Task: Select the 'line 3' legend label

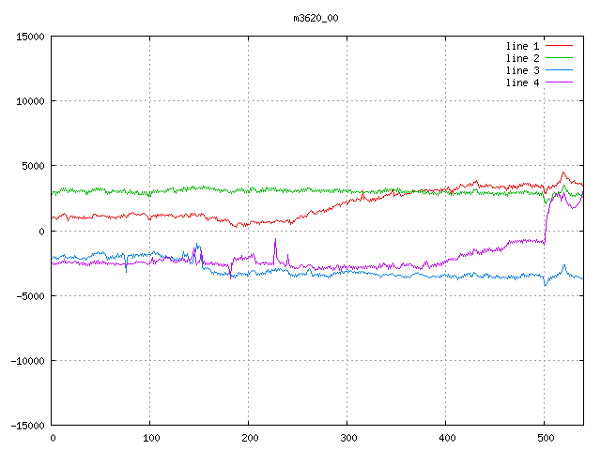Action: point(522,70)
